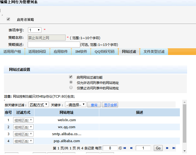The image size is (196, 155).
Task: Click the smtp.alibaba.co... address cell
Action: pyautogui.click(x=67, y=134)
